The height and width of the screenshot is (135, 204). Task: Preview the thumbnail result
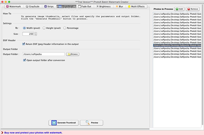tap(91, 123)
